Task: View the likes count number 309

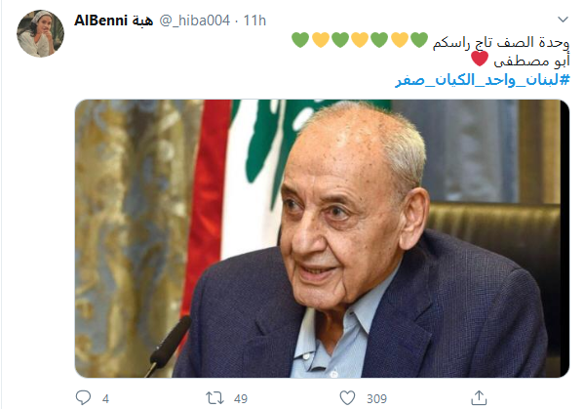Action: click(x=377, y=399)
